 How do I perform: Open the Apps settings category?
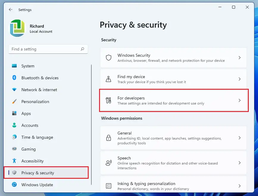tap(26, 113)
